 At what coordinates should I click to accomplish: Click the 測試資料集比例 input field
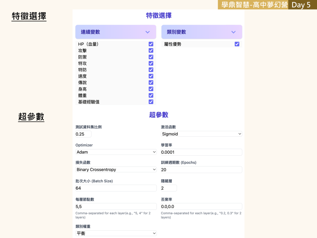tap(83, 134)
